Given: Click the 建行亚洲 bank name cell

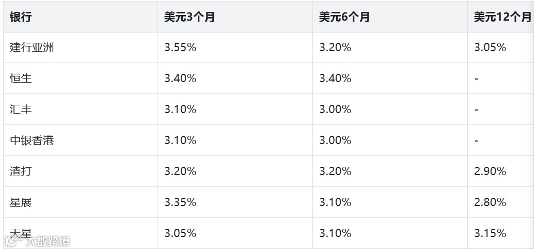Looking at the screenshot, I should tap(32, 48).
